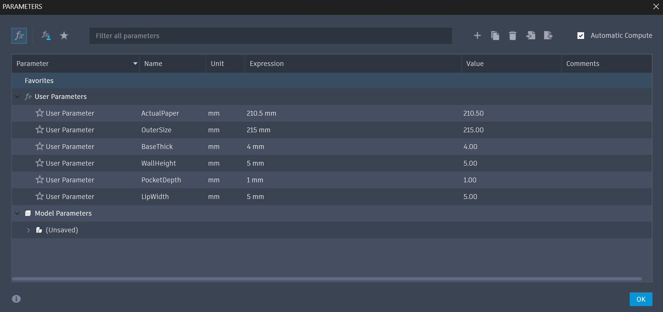Delete selected parameter with trash icon
663x312 pixels.
[x=513, y=36]
